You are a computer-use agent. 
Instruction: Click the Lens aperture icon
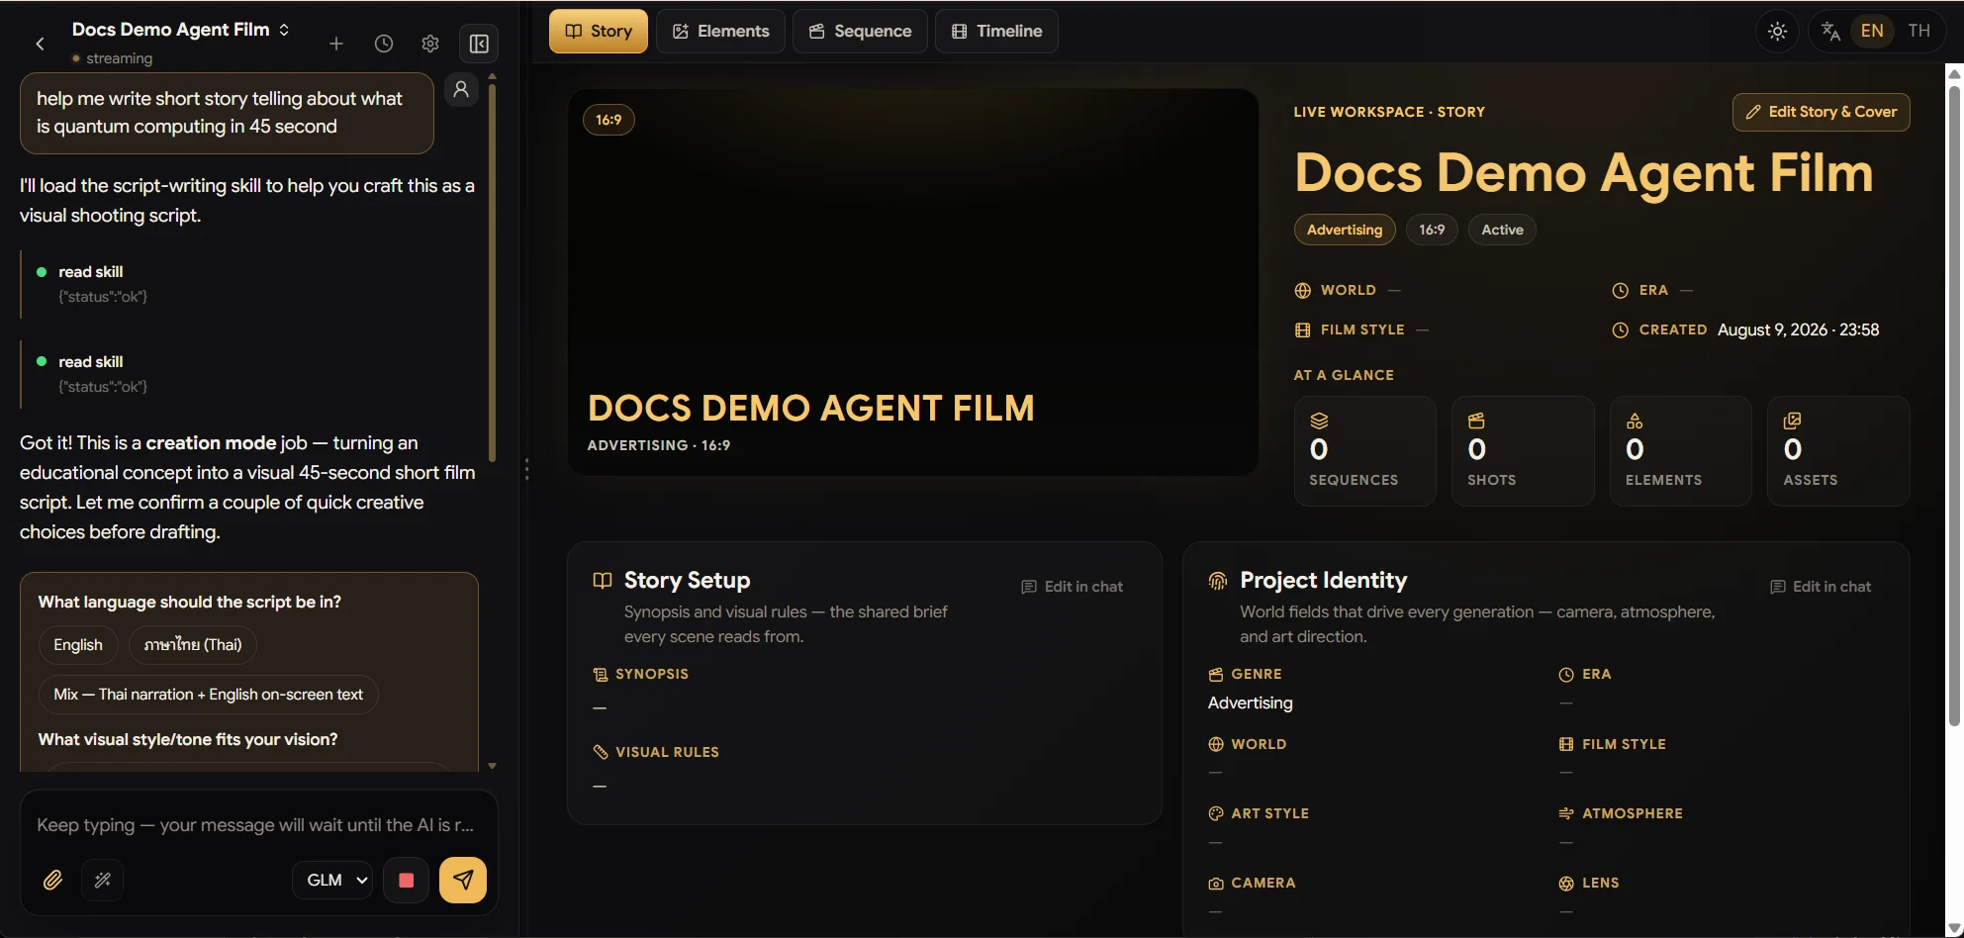tap(1566, 884)
